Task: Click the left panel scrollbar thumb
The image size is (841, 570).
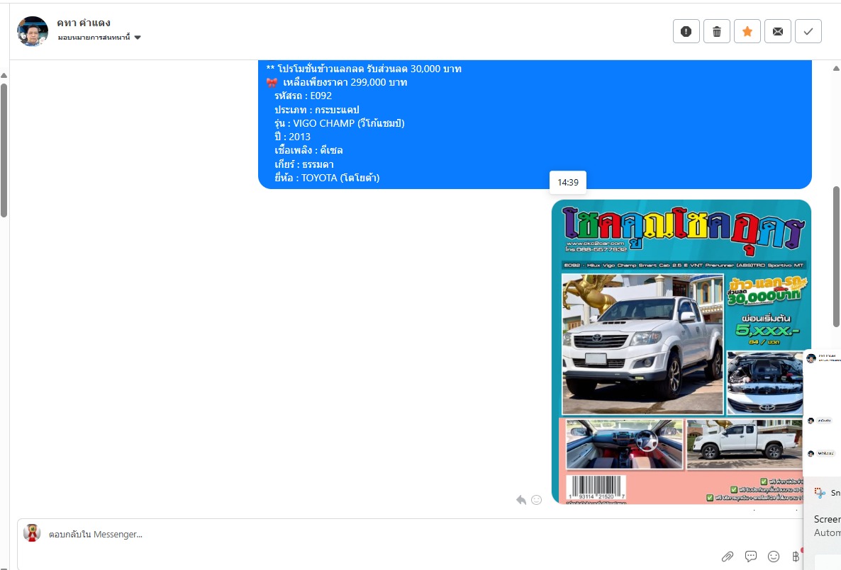Action: click(4, 150)
